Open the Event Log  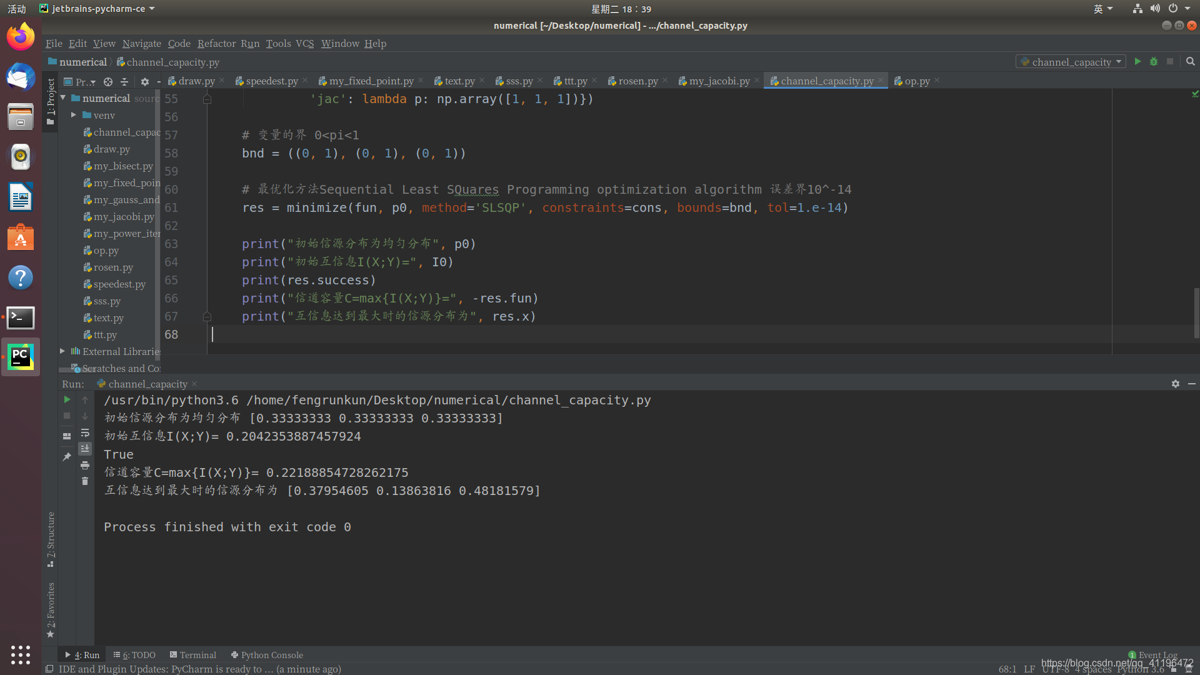1153,655
